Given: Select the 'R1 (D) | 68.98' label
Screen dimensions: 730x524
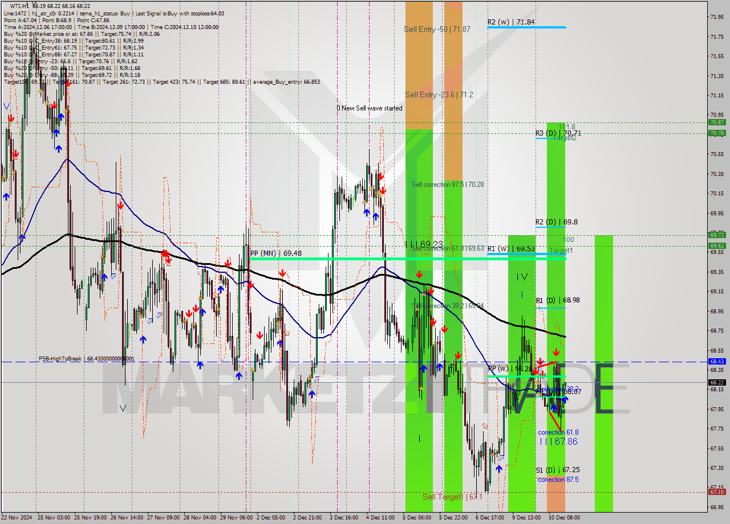Looking at the screenshot, I should 558,300.
